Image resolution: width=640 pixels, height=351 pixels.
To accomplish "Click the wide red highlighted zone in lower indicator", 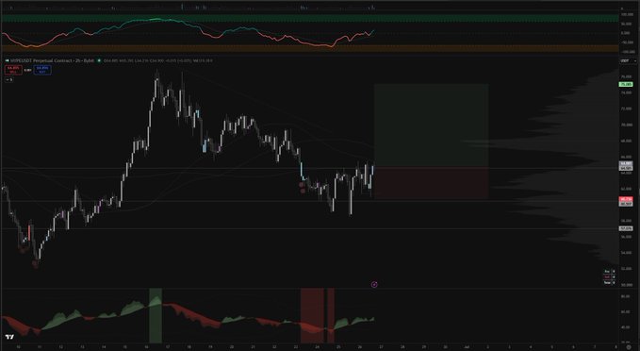I will 312,315.
